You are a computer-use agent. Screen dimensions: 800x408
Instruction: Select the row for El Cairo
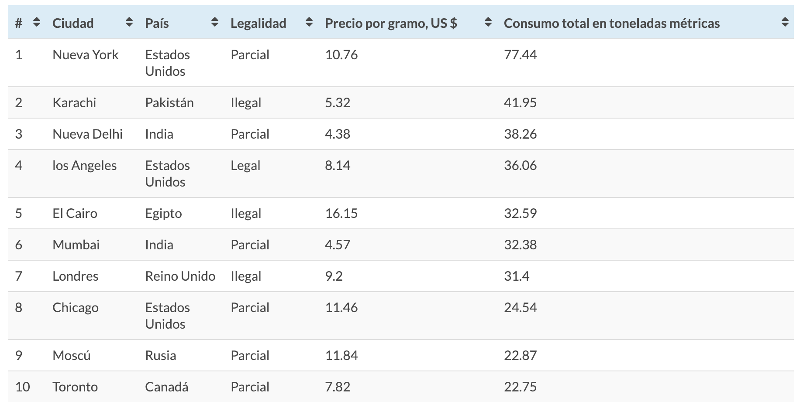[x=75, y=213]
